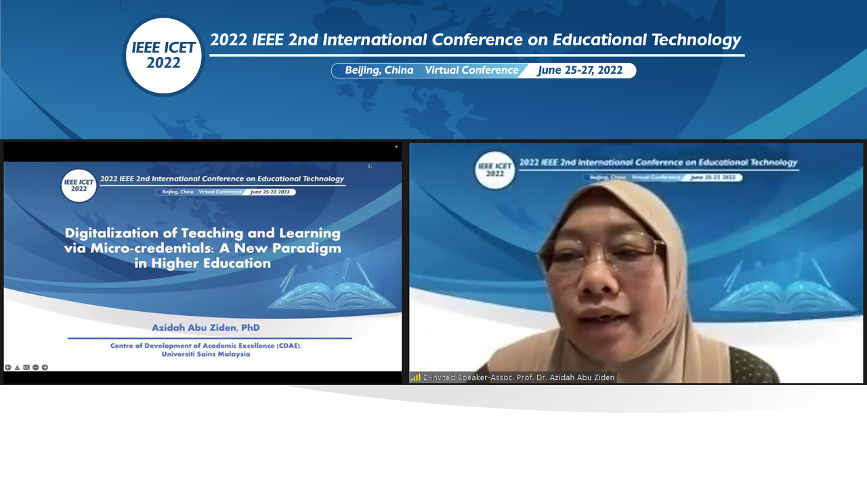Image resolution: width=867 pixels, height=487 pixels.
Task: Click the shared presentation slide area
Action: (x=203, y=264)
